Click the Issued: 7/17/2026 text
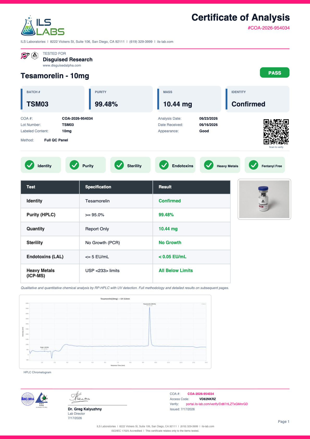 [182, 409]
